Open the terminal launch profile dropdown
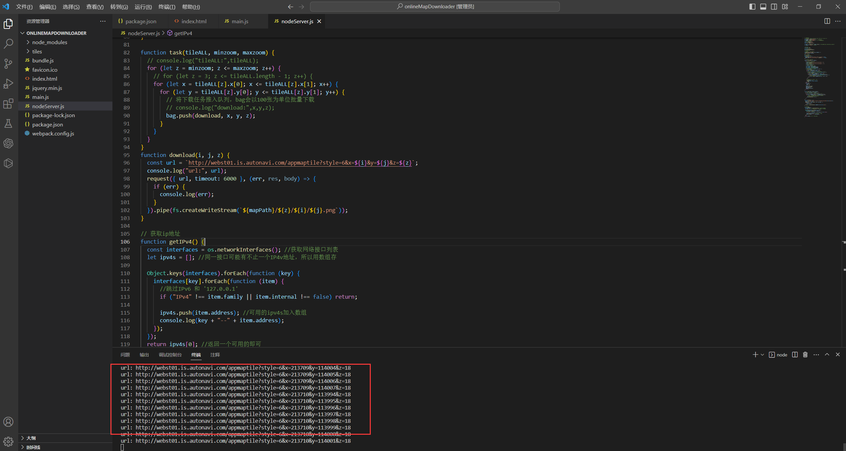Viewport: 846px width, 451px height. [x=762, y=355]
